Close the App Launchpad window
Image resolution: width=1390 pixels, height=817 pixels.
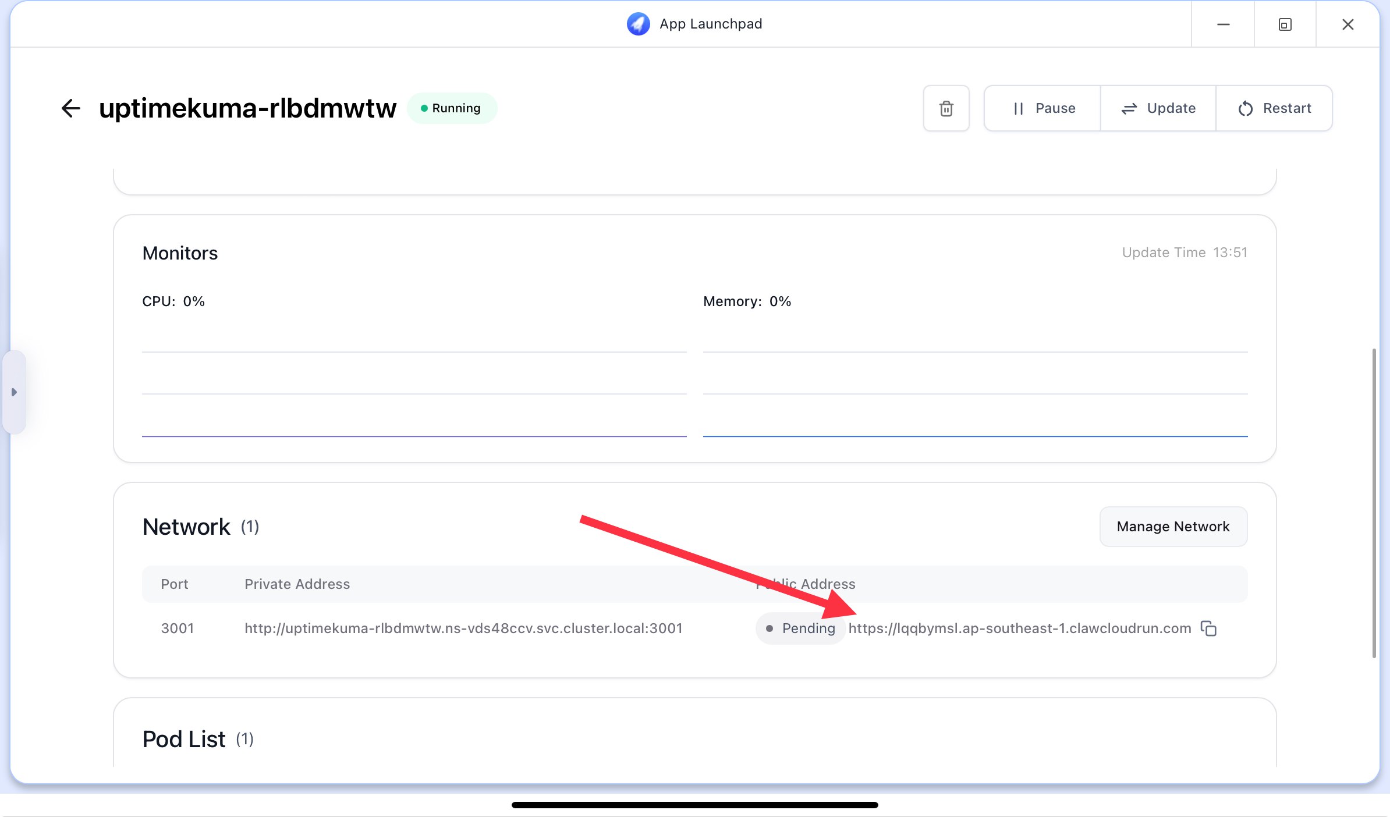point(1348,24)
